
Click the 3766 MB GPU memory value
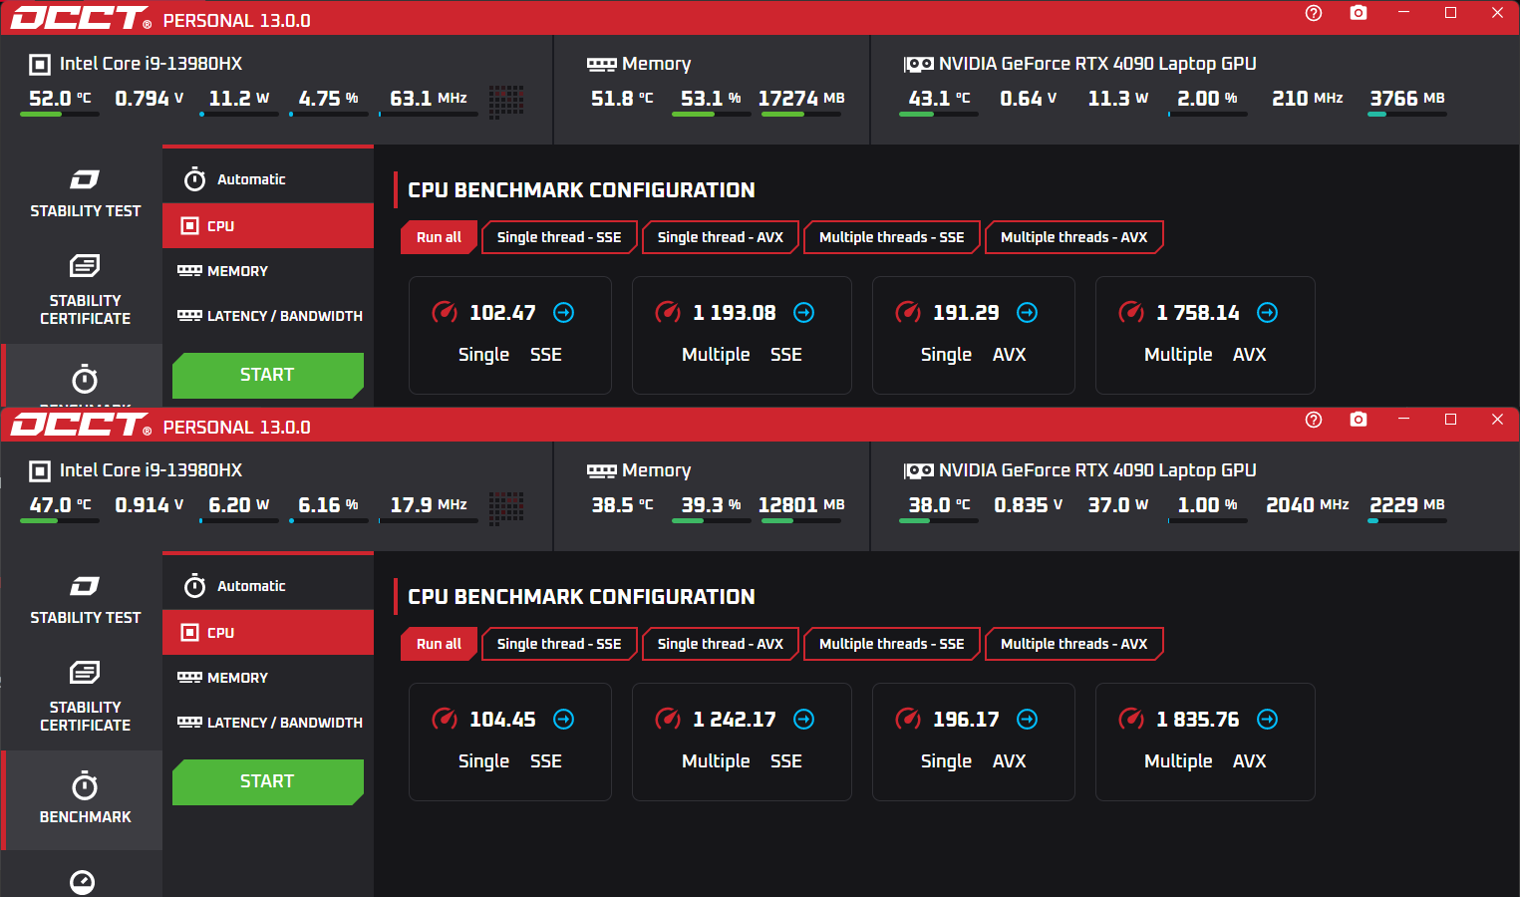[1407, 98]
